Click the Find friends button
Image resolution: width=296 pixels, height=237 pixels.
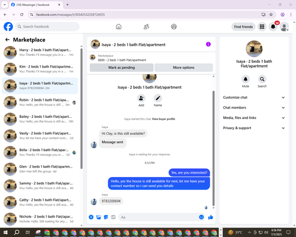click(x=243, y=27)
